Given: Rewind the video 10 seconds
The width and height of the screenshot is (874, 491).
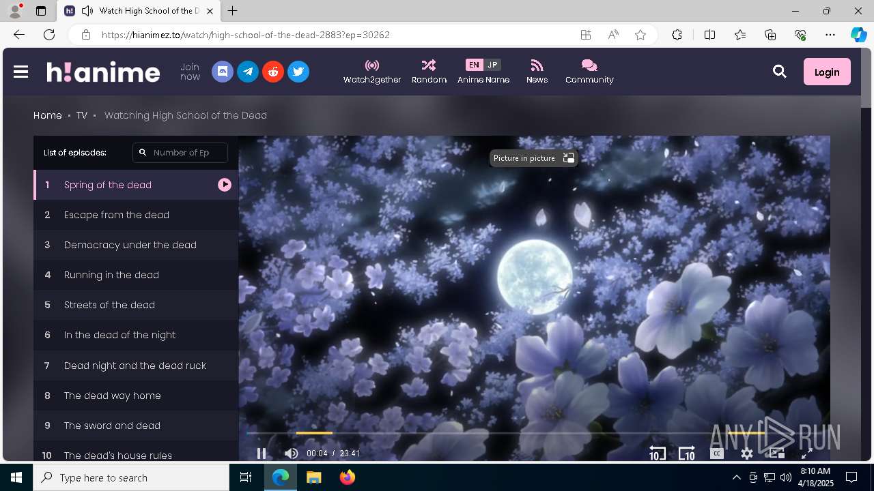Looking at the screenshot, I should [x=657, y=453].
